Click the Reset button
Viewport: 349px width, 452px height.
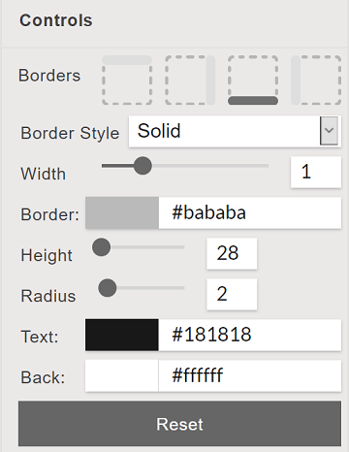coord(179,424)
